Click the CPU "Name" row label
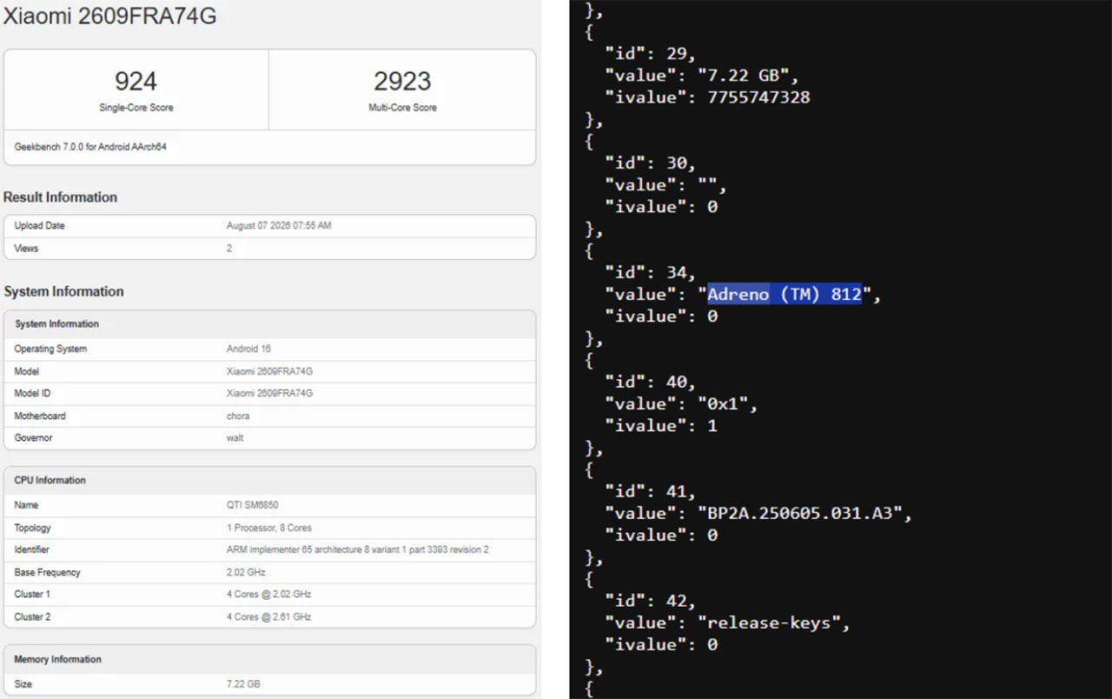The height and width of the screenshot is (699, 1112). pyautogui.click(x=26, y=505)
